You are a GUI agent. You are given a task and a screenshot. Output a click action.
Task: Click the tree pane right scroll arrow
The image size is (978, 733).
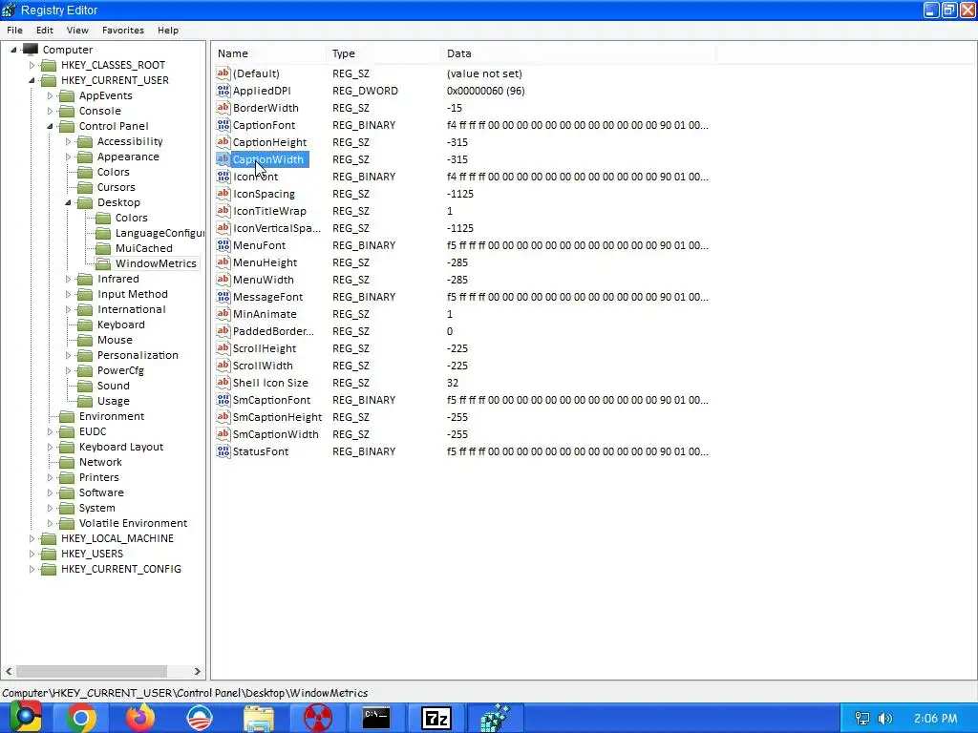[x=197, y=671]
